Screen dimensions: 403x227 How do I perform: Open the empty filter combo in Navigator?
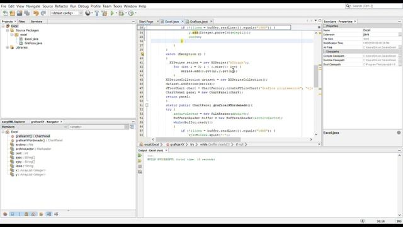point(99,127)
